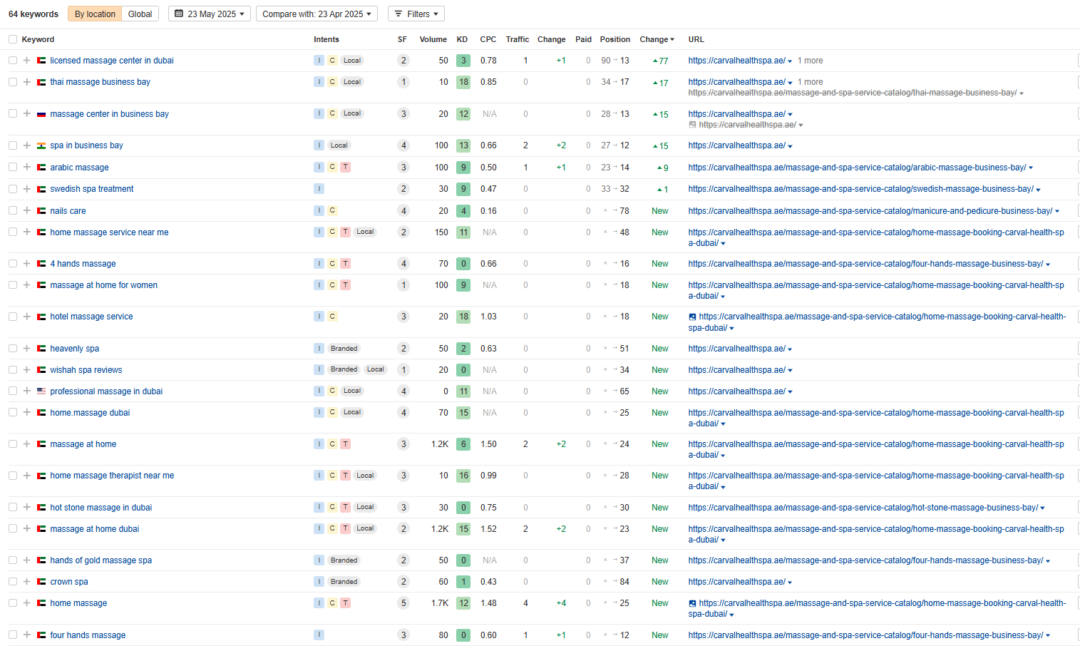
Task: Click the Local badge for 'wishah spa reviews'
Action: pos(375,369)
